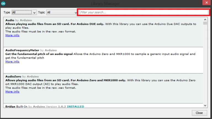Open 'More info' under AudioZero
The width and height of the screenshot is (212, 119).
click(12, 91)
